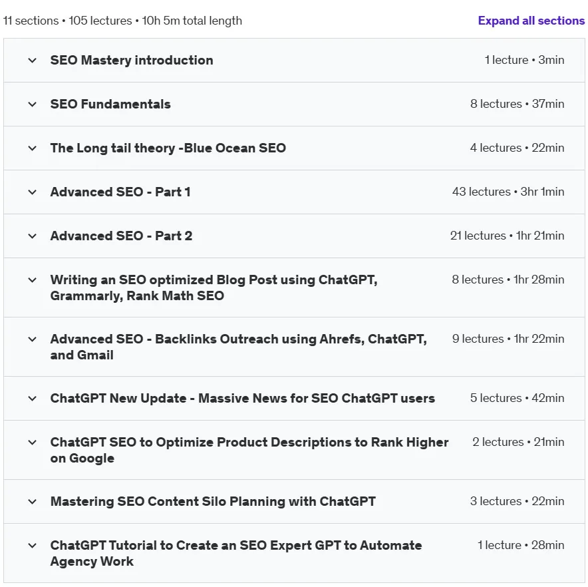Expand chevron beside Advanced SEO - Part 2

pos(32,236)
